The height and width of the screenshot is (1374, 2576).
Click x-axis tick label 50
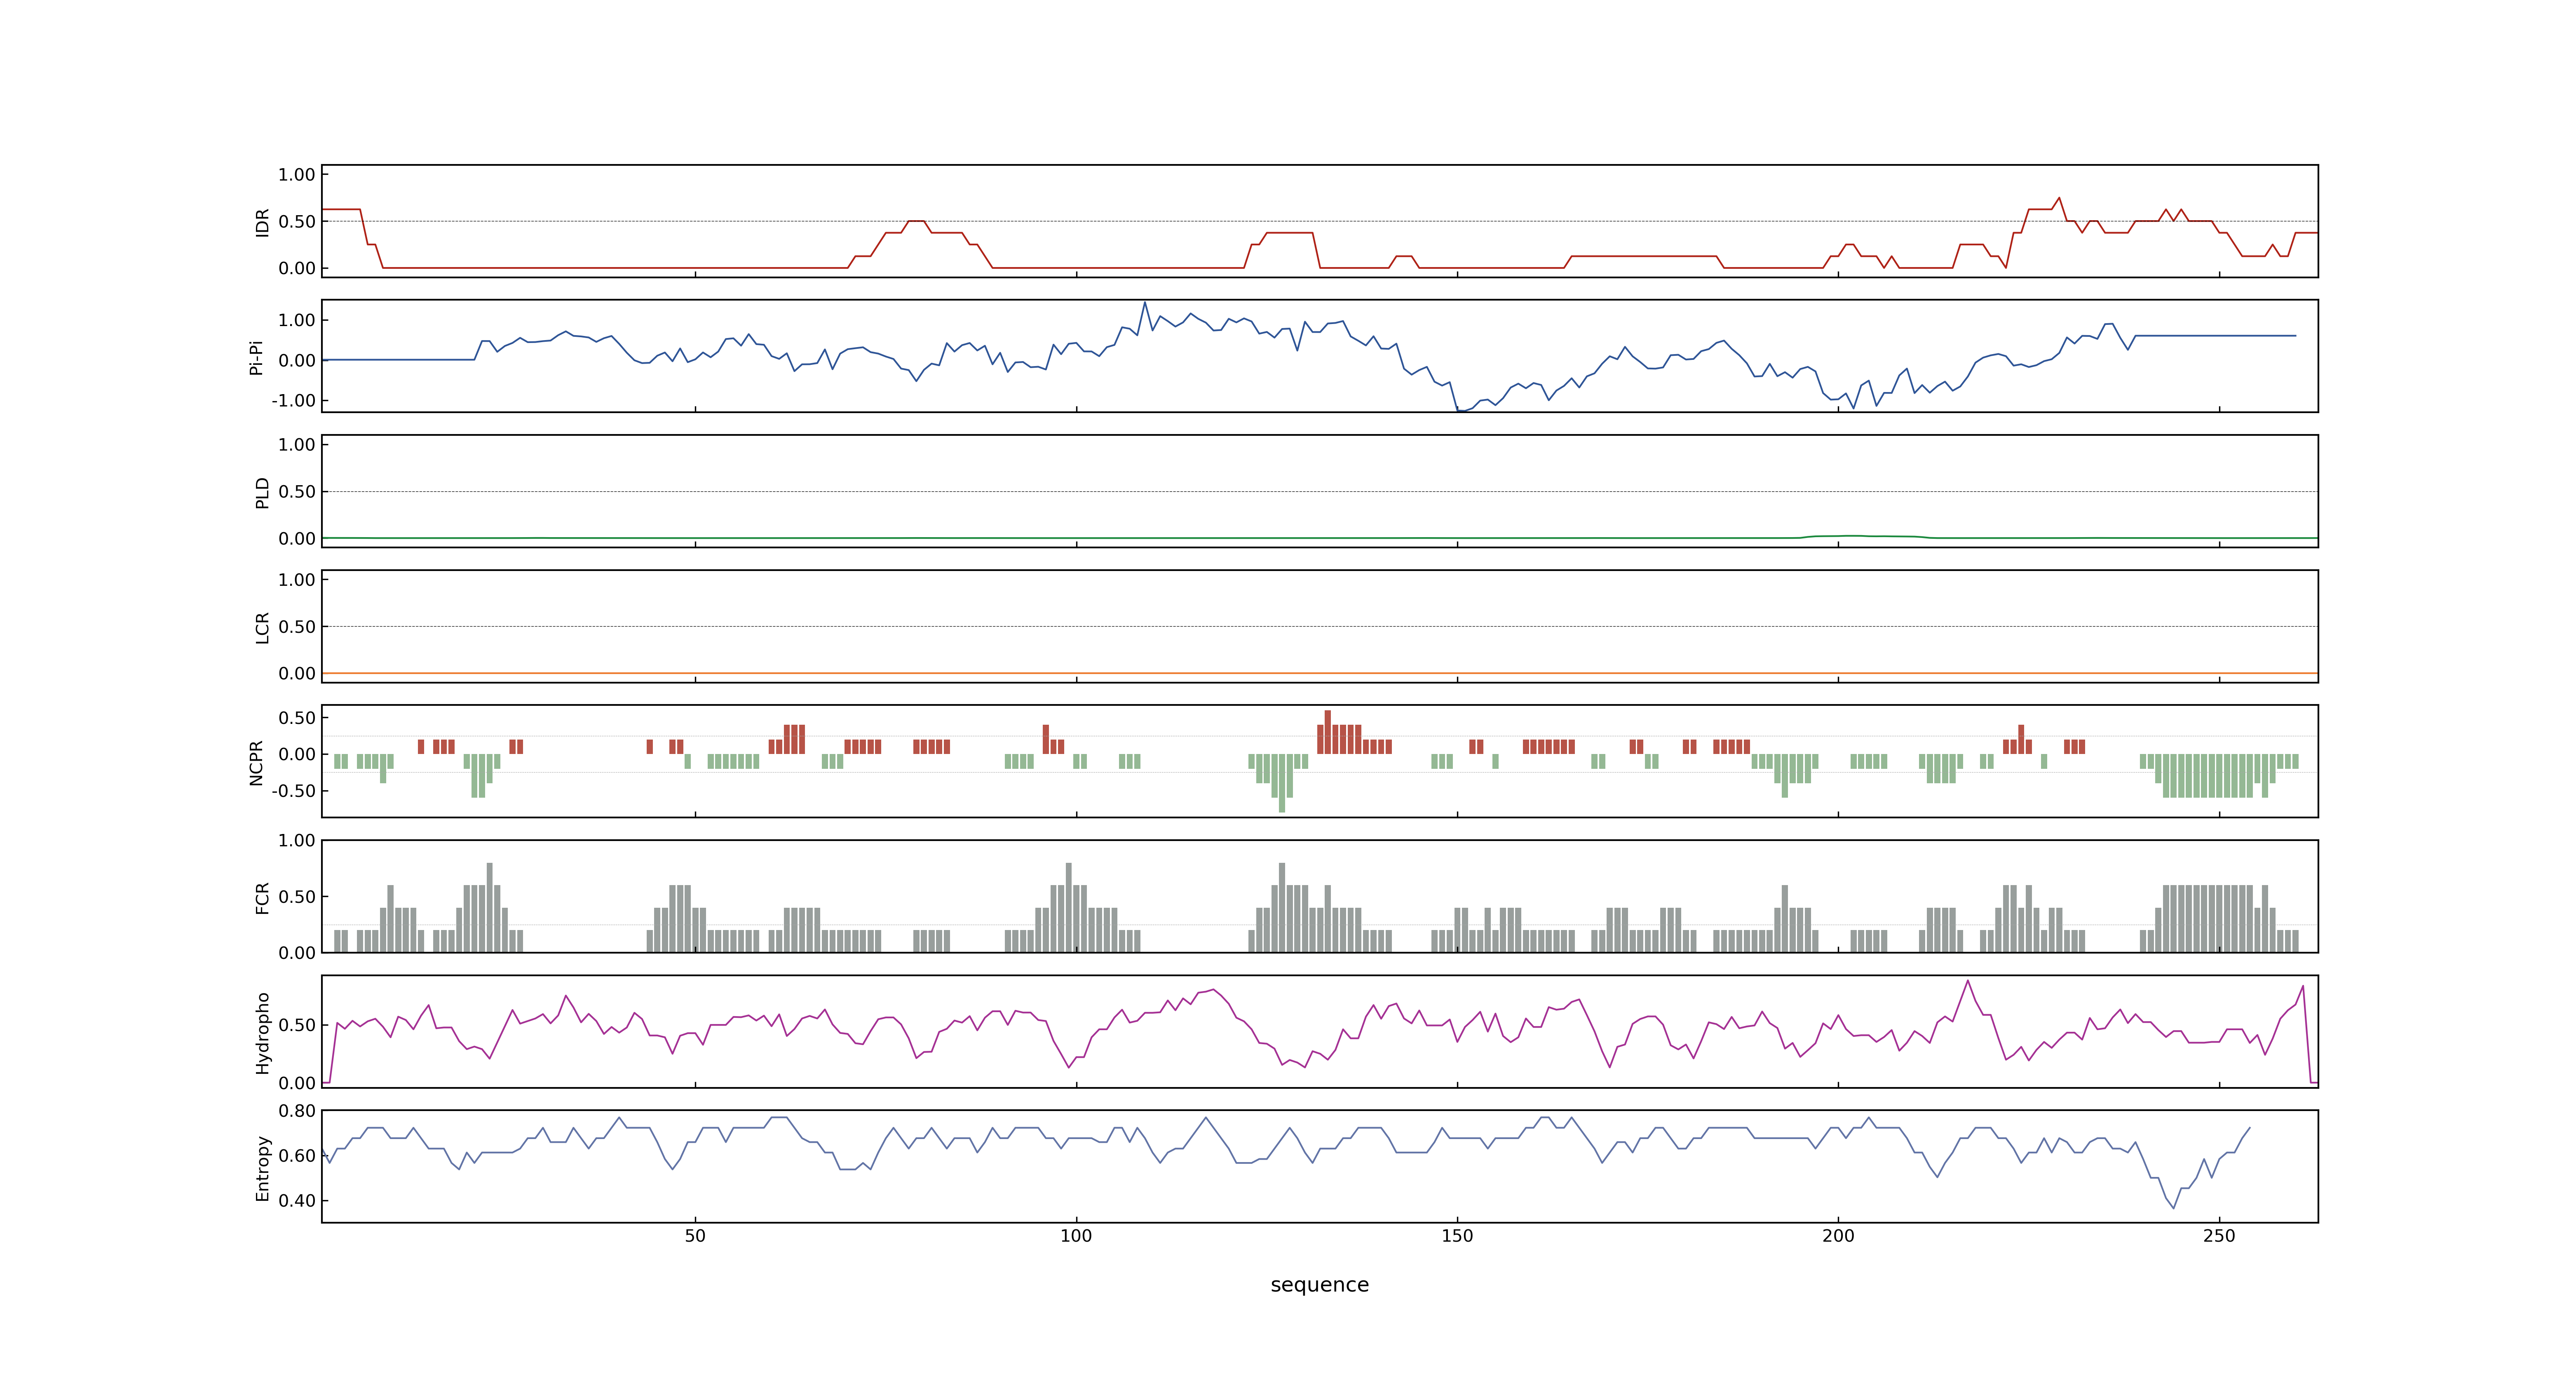point(695,1236)
